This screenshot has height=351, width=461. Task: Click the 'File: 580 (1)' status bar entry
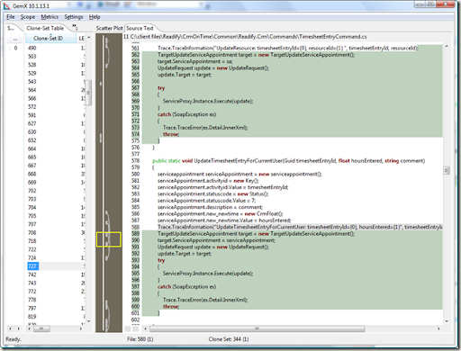click(x=140, y=339)
